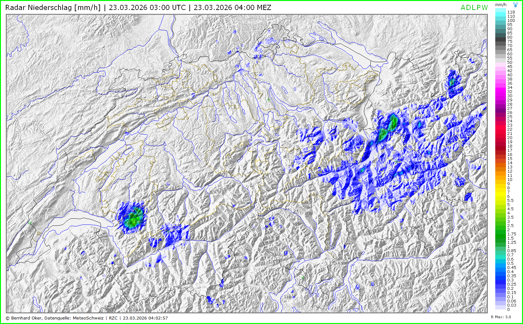The image size is (523, 324).
Task: Select the 03:00 UTC timestamp in the header
Action: (147, 8)
